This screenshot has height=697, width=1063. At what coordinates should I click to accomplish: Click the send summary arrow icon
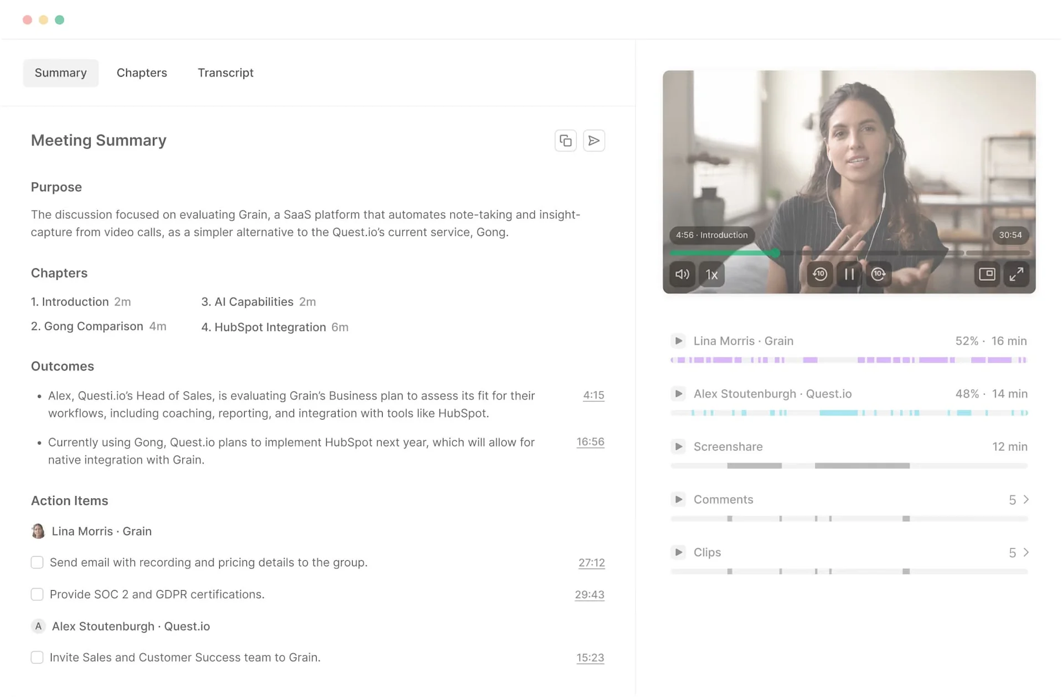click(x=594, y=141)
